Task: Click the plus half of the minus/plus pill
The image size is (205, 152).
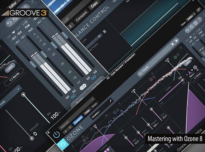Action: click(x=85, y=86)
